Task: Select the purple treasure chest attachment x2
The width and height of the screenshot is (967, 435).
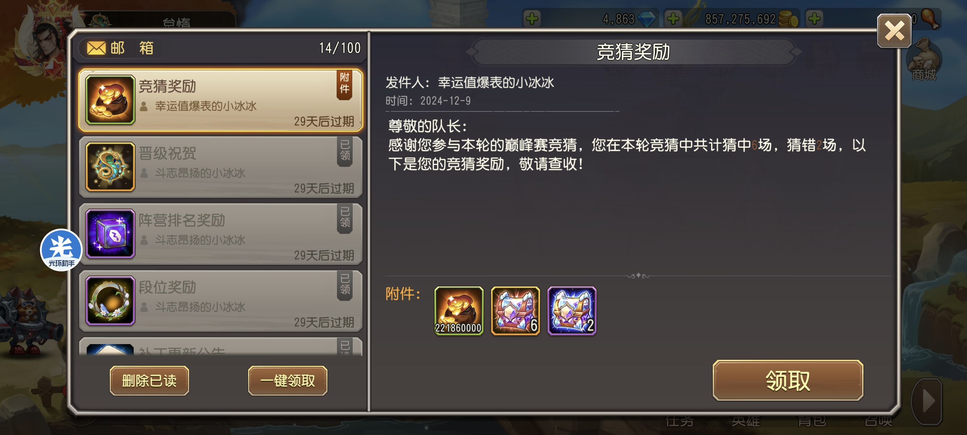Action: [x=572, y=311]
